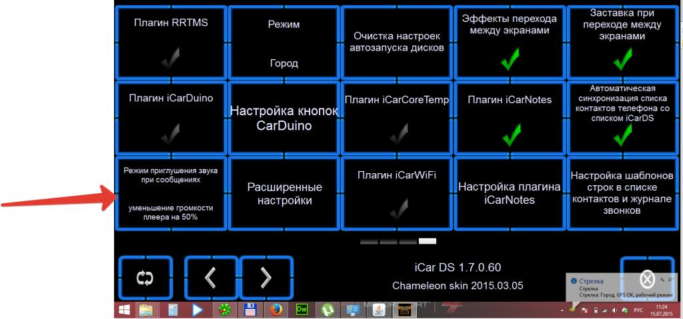683x319 pixels.
Task: Open Настройка плагина iCarNotes
Action: point(510,193)
